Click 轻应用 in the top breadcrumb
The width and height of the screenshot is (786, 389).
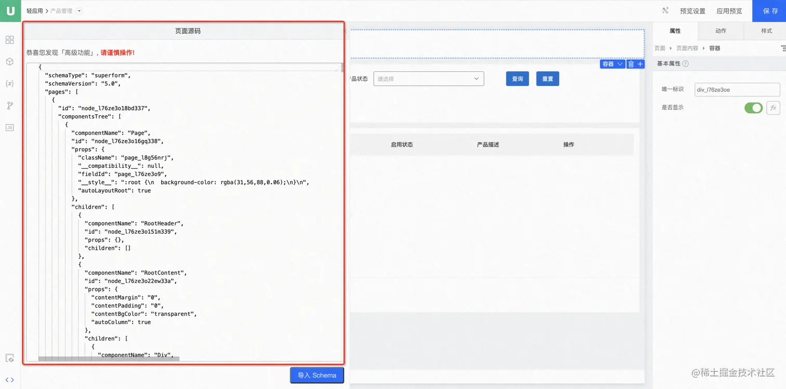tap(35, 11)
